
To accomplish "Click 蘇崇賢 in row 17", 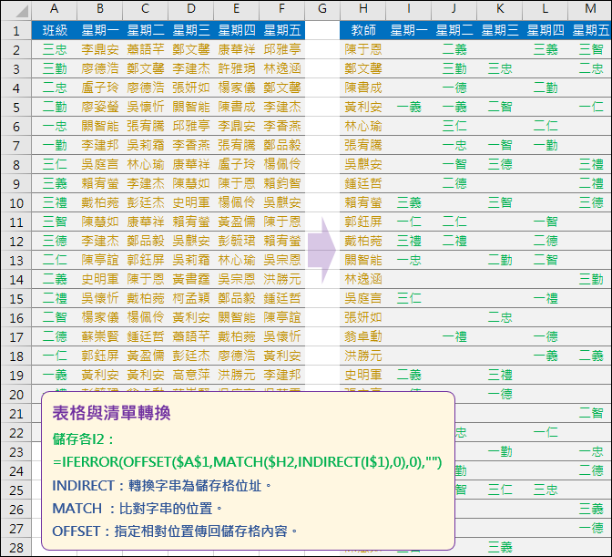I will pyautogui.click(x=100, y=336).
